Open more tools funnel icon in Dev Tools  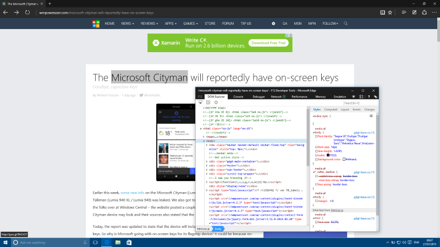coord(354,97)
